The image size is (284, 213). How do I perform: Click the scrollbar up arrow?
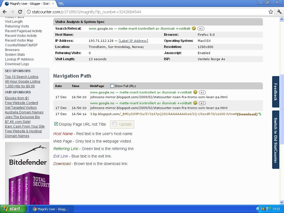(282, 19)
